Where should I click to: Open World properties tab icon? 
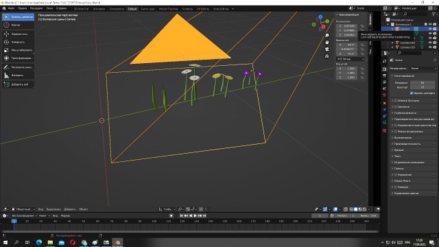coord(384,95)
